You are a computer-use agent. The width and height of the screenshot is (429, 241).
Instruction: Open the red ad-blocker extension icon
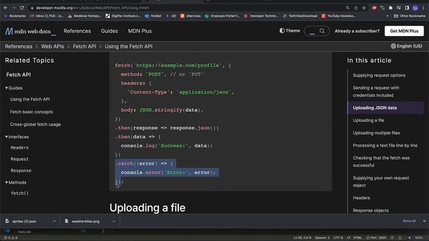pyautogui.click(x=374, y=8)
